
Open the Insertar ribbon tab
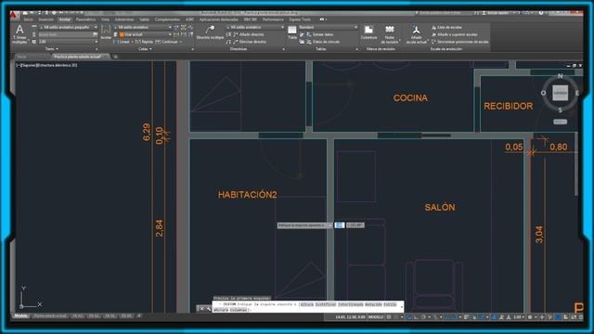tap(46, 19)
